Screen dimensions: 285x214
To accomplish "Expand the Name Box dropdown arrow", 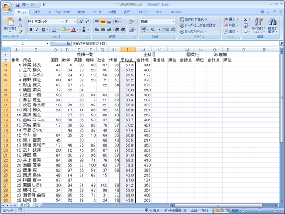I will pyautogui.click(x=47, y=43).
